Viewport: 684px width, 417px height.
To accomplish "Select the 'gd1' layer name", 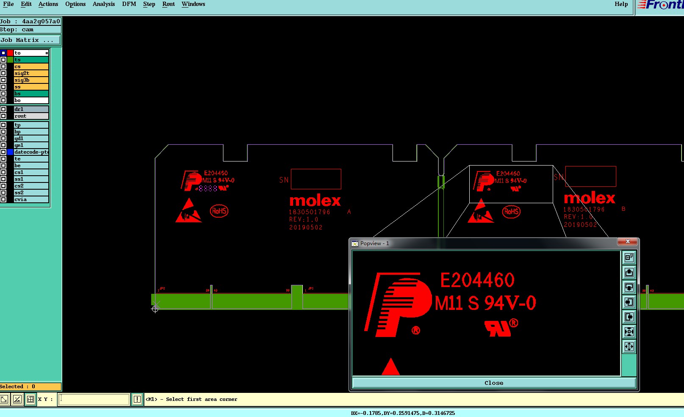I will coord(31,138).
